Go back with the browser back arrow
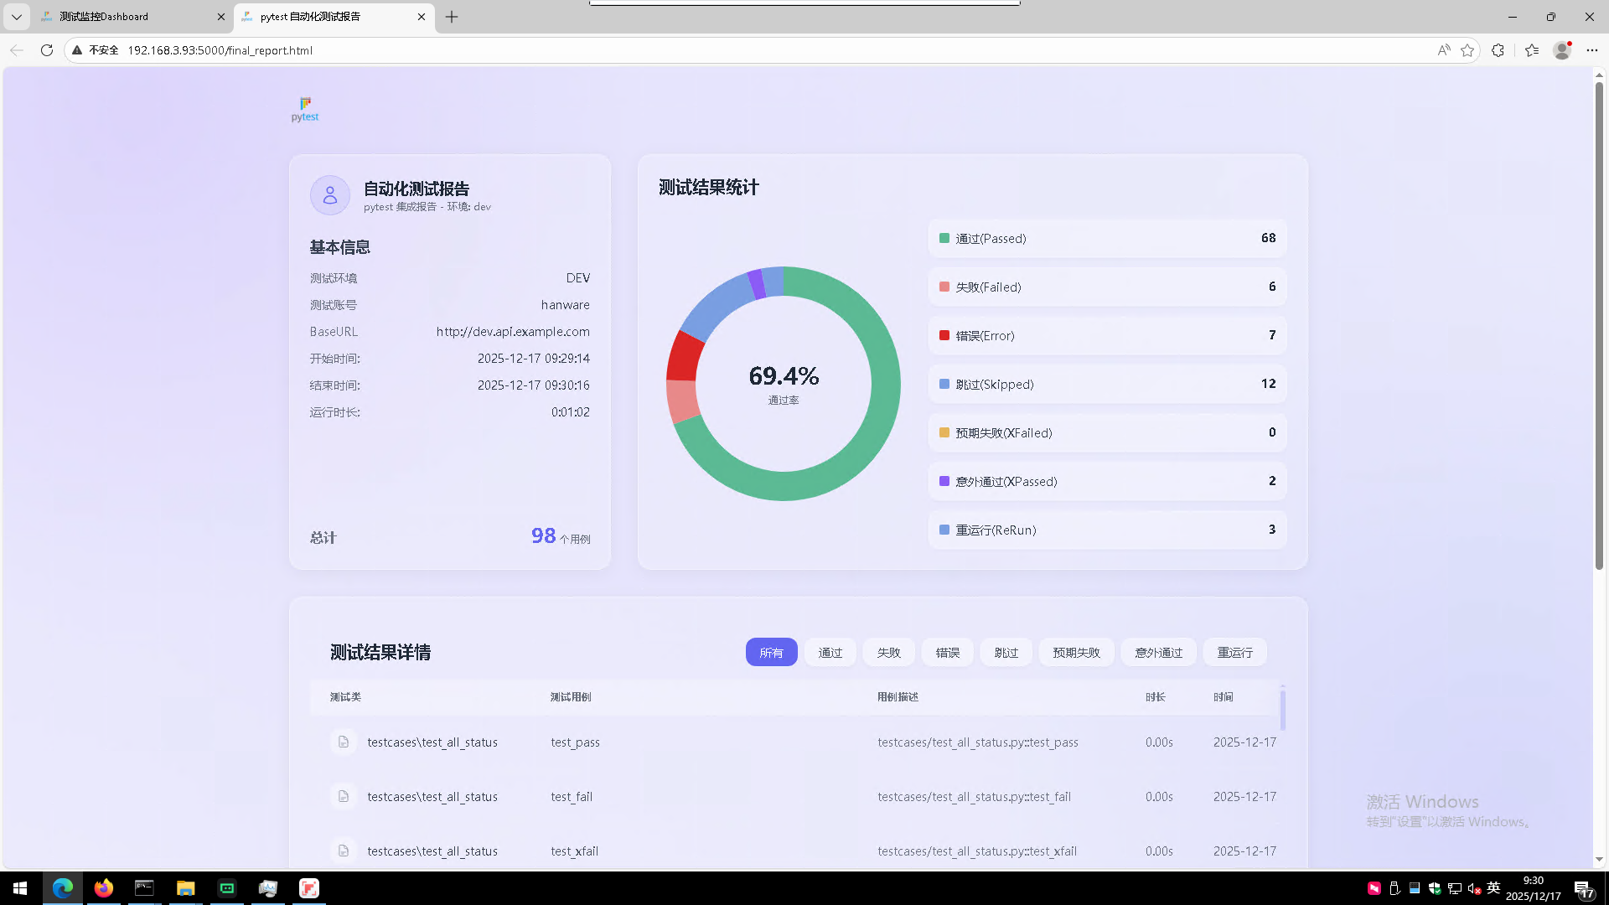This screenshot has width=1609, height=905. [17, 50]
